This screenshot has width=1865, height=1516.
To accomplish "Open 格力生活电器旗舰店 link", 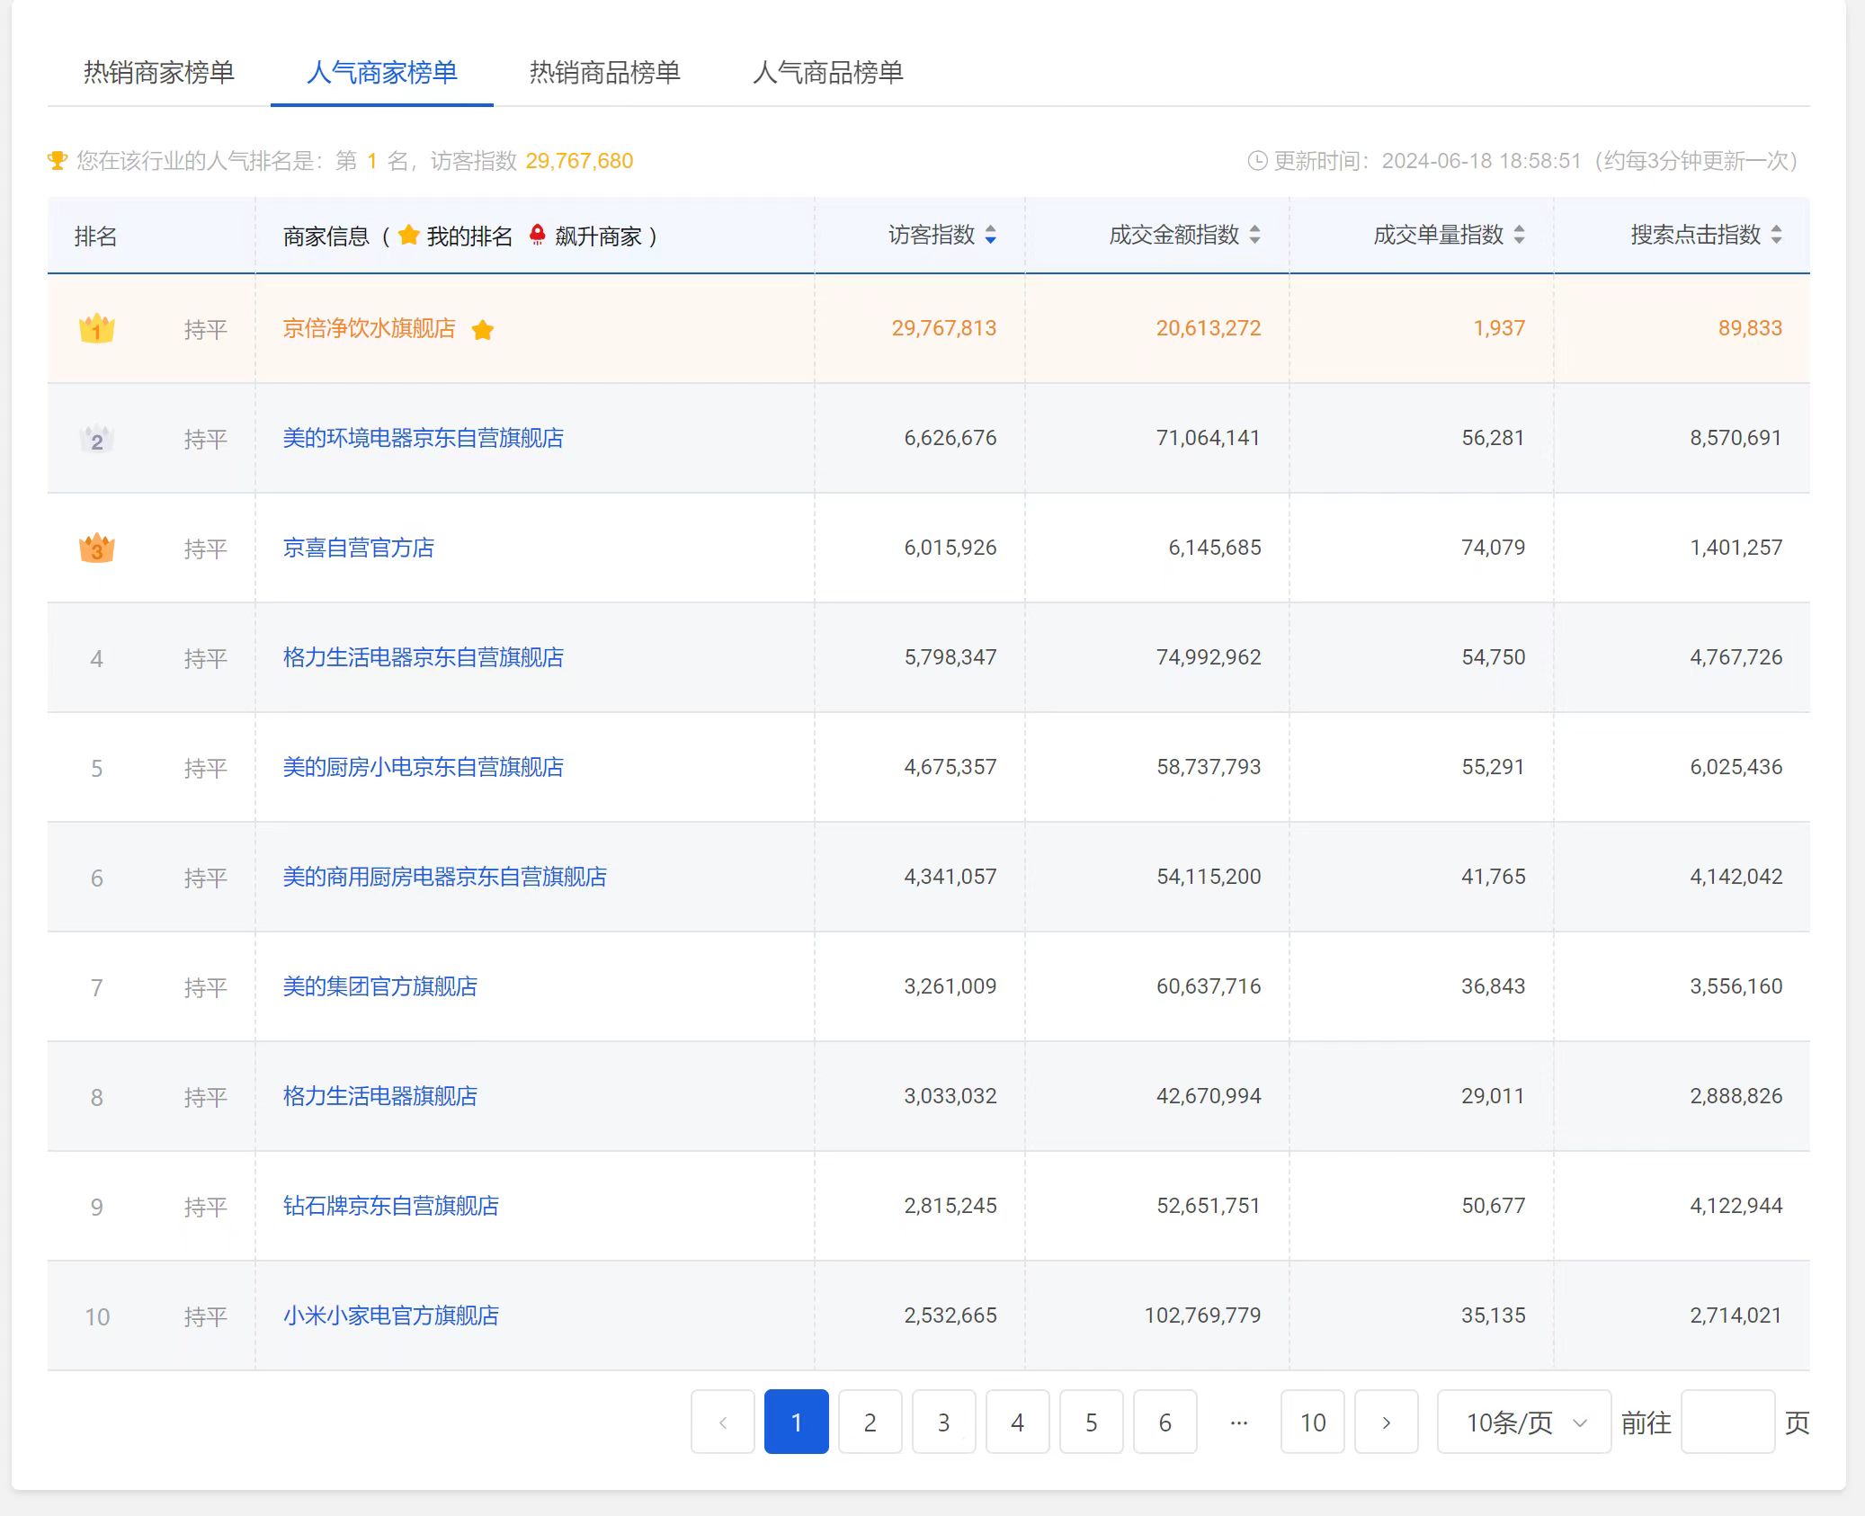I will pyautogui.click(x=380, y=1096).
